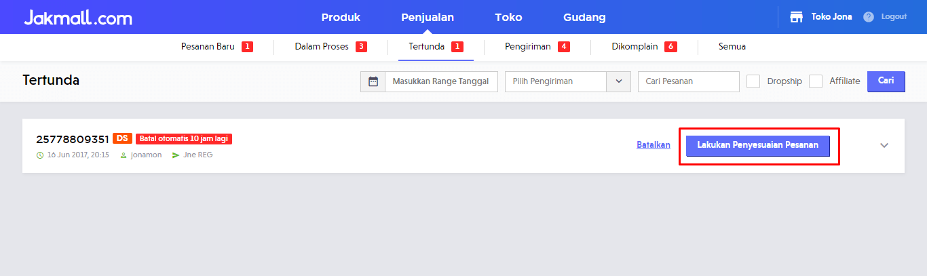
Task: Switch to Semua tab
Action: [732, 47]
